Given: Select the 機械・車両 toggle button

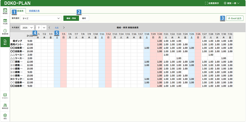Looking at the screenshot, I should [71, 18].
